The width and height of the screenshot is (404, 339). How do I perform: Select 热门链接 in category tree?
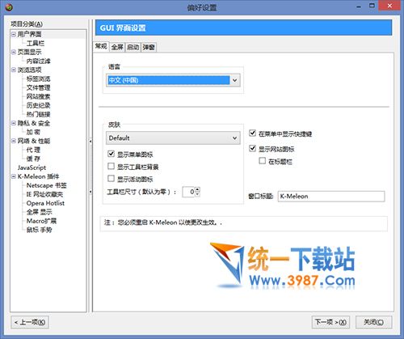click(x=39, y=114)
